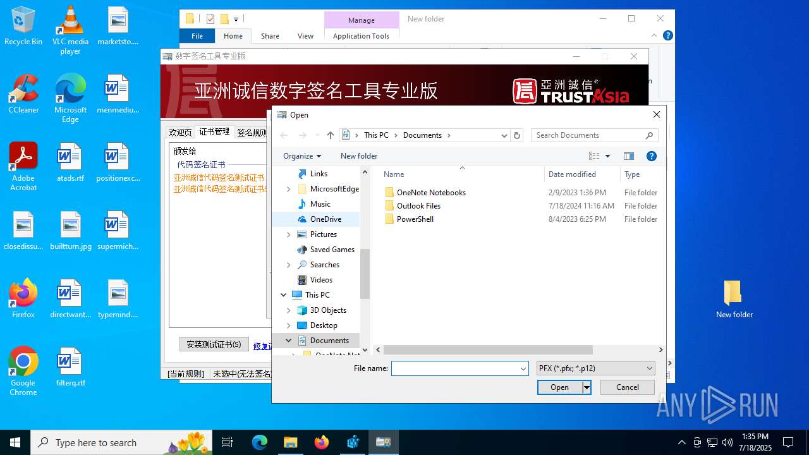This screenshot has width=809, height=455.
Task: Launch VLC media player shortcut
Action: 70,30
